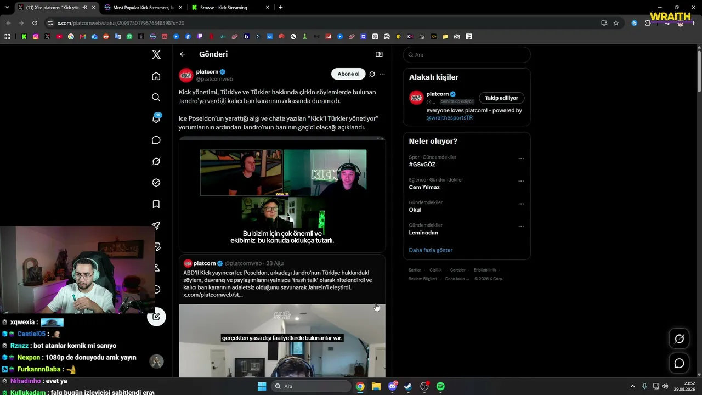Image resolution: width=702 pixels, height=395 pixels.
Task: Open Steam from the Windows taskbar
Action: coord(408,386)
